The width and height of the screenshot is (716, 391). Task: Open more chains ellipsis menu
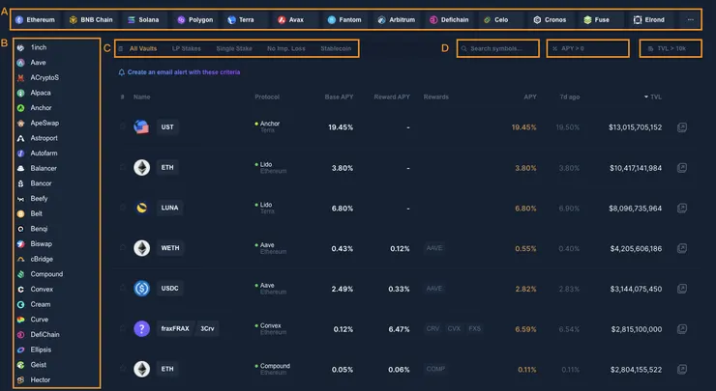click(x=691, y=20)
